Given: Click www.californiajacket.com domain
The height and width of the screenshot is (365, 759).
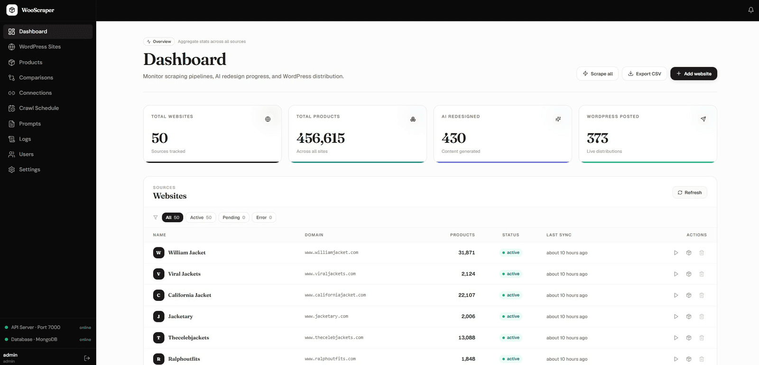Looking at the screenshot, I should point(335,295).
